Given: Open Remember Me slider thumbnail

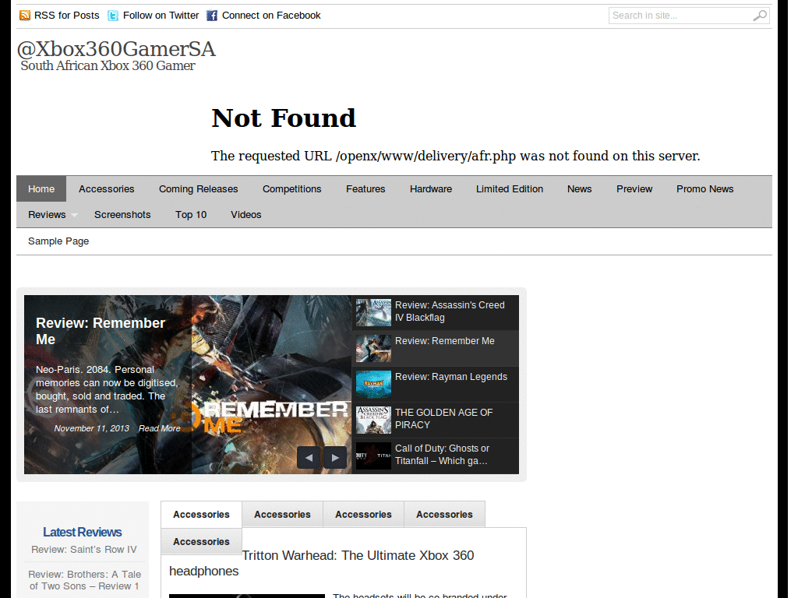Looking at the screenshot, I should tap(373, 348).
